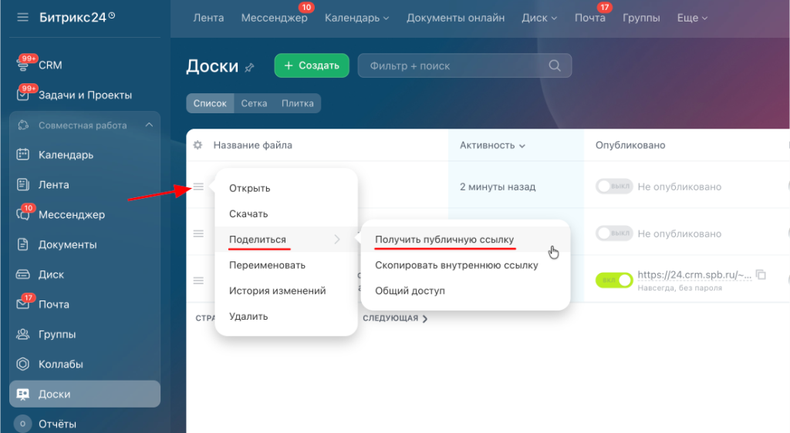
Task: Click the Мессенджер sidebar chat icon
Action: pos(23,215)
